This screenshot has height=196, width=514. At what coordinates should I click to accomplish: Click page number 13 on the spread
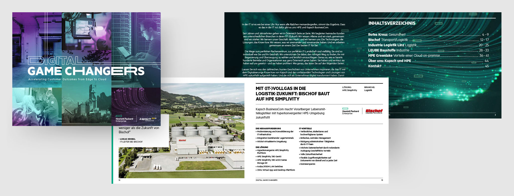(x=382, y=180)
